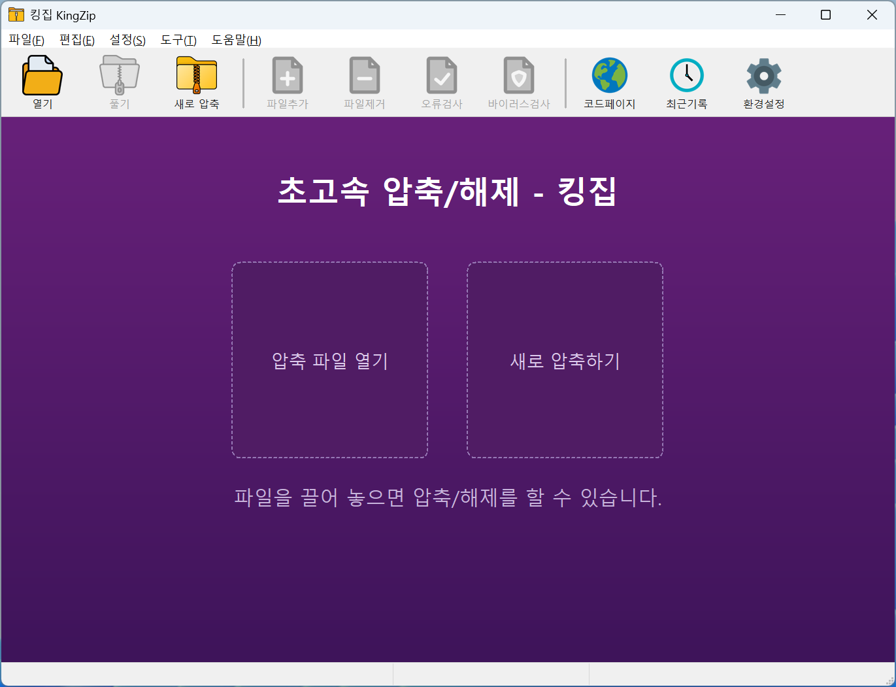Select the 새로 압축 (New Archive) icon
The image size is (896, 687).
click(196, 76)
